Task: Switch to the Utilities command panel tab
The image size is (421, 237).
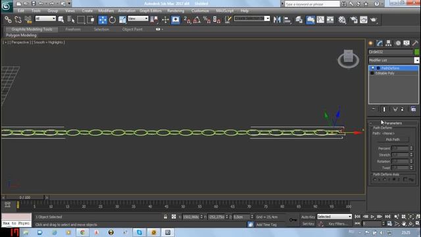Action: 415,43
